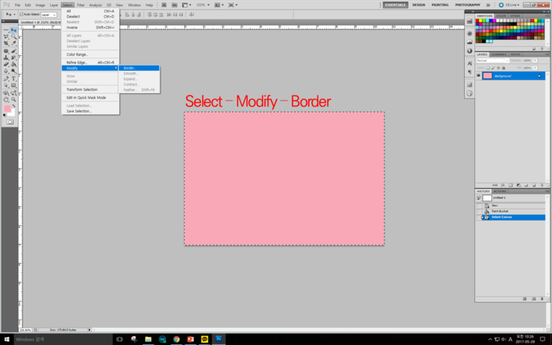The height and width of the screenshot is (345, 552).
Task: Click the Paint Bucket history state
Action: click(500, 211)
